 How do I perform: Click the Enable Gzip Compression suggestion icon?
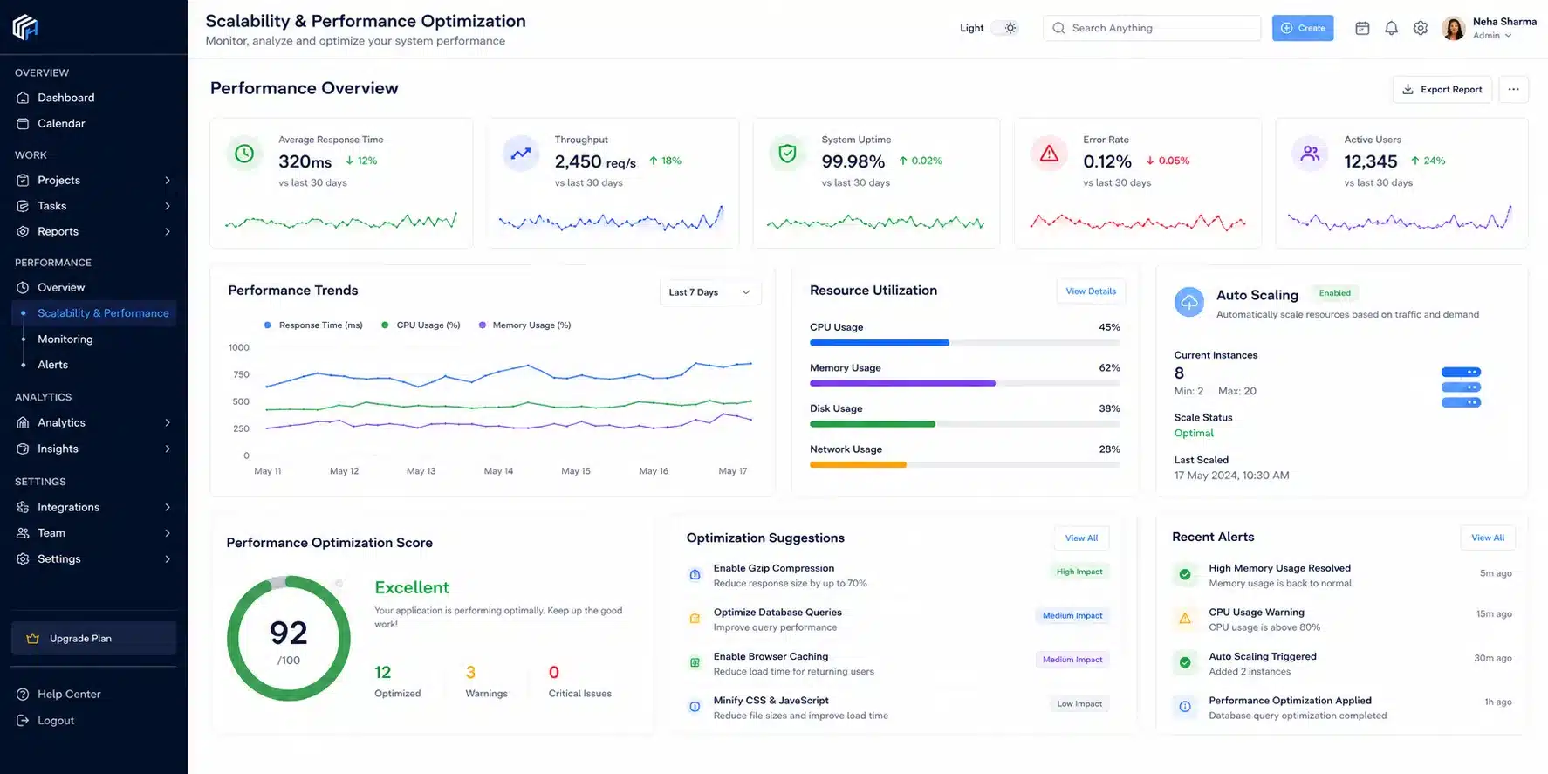click(695, 574)
